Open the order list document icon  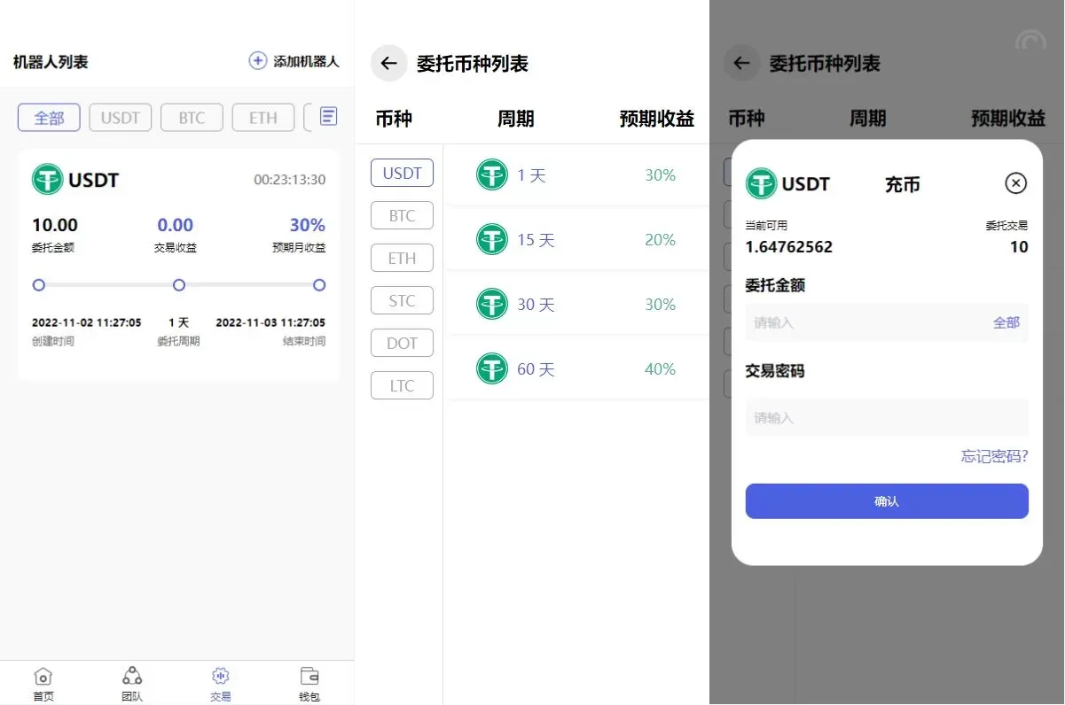328,117
